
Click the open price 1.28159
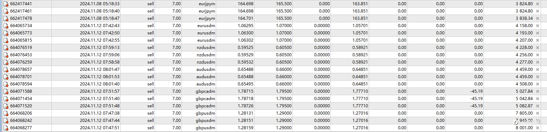(x=245, y=128)
